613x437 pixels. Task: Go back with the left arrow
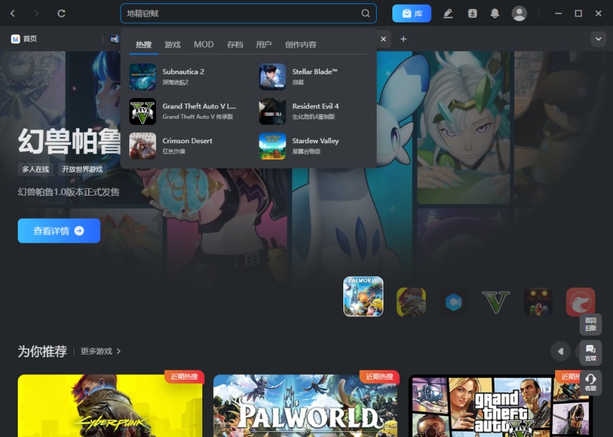12,14
